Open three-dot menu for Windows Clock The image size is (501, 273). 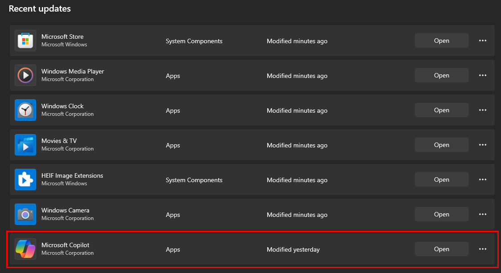[482, 110]
